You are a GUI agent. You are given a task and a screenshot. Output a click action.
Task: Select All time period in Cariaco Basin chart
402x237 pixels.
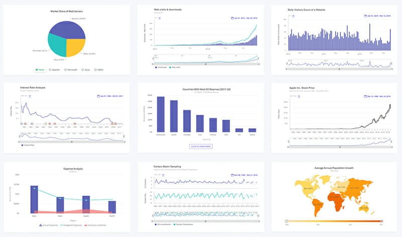click(163, 175)
